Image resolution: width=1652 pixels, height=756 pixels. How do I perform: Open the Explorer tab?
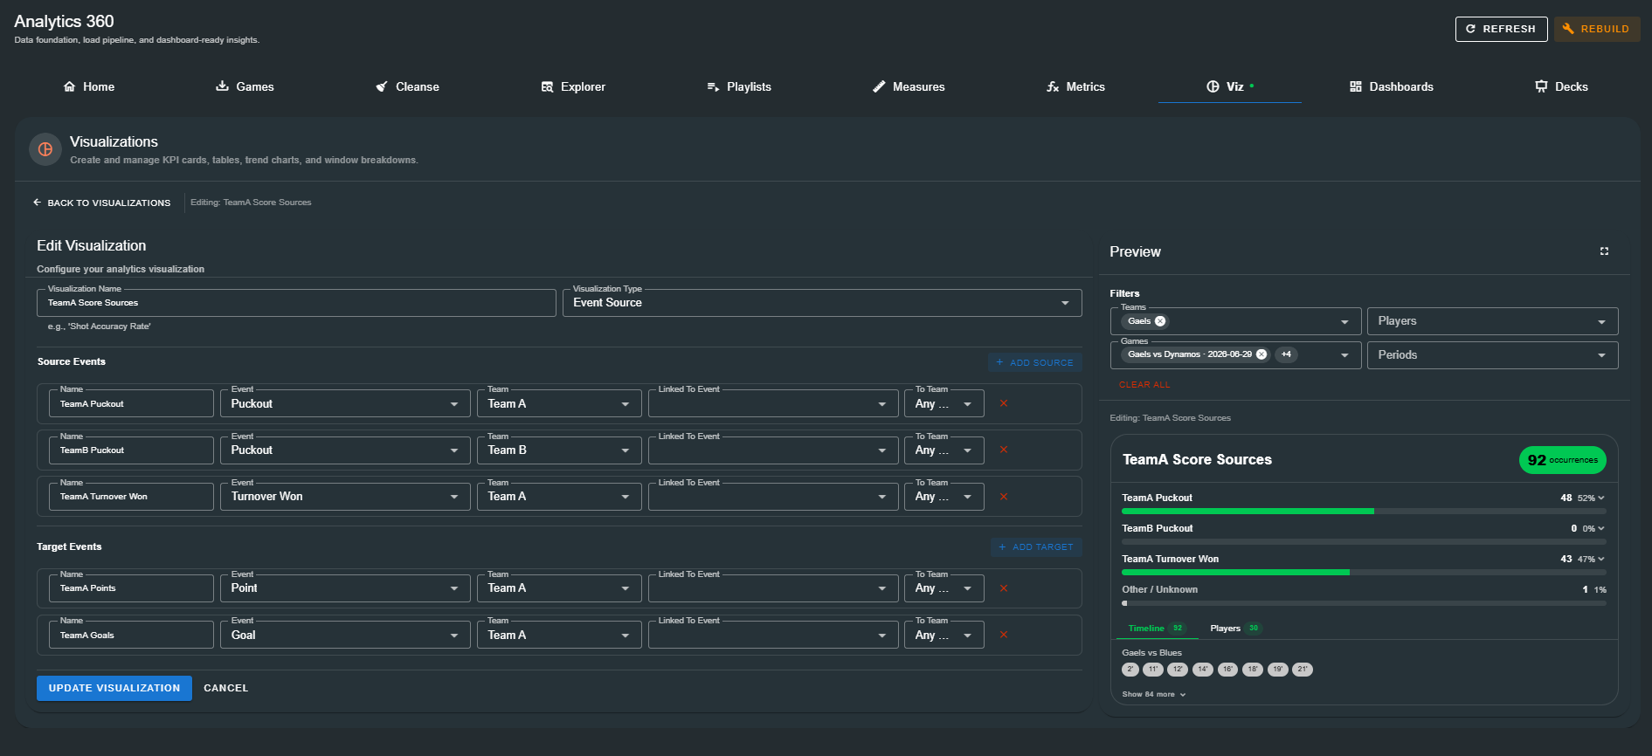[573, 86]
